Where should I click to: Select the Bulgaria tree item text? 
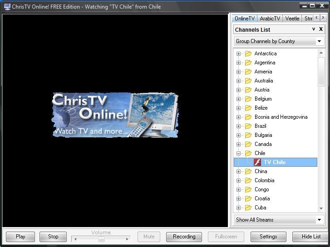pyautogui.click(x=263, y=135)
